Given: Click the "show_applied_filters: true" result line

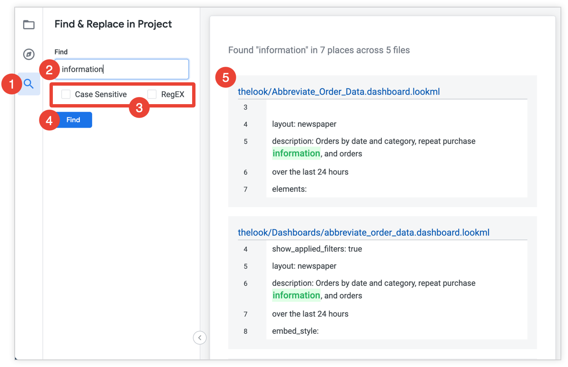Looking at the screenshot, I should tap(317, 249).
